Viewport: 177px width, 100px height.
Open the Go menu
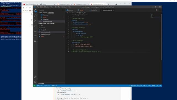[56, 7]
